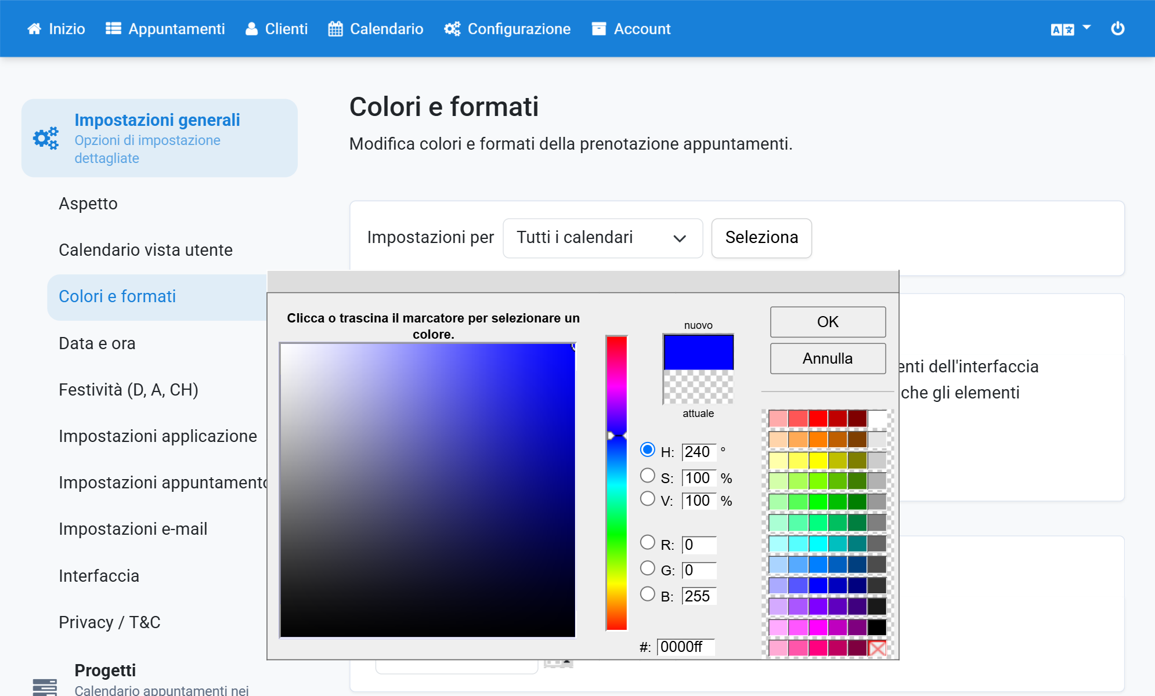Open the Tutti i calendari dropdown
The width and height of the screenshot is (1155, 696).
602,238
